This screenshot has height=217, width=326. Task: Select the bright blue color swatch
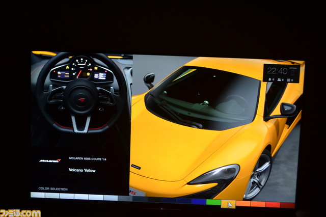pos(199,201)
